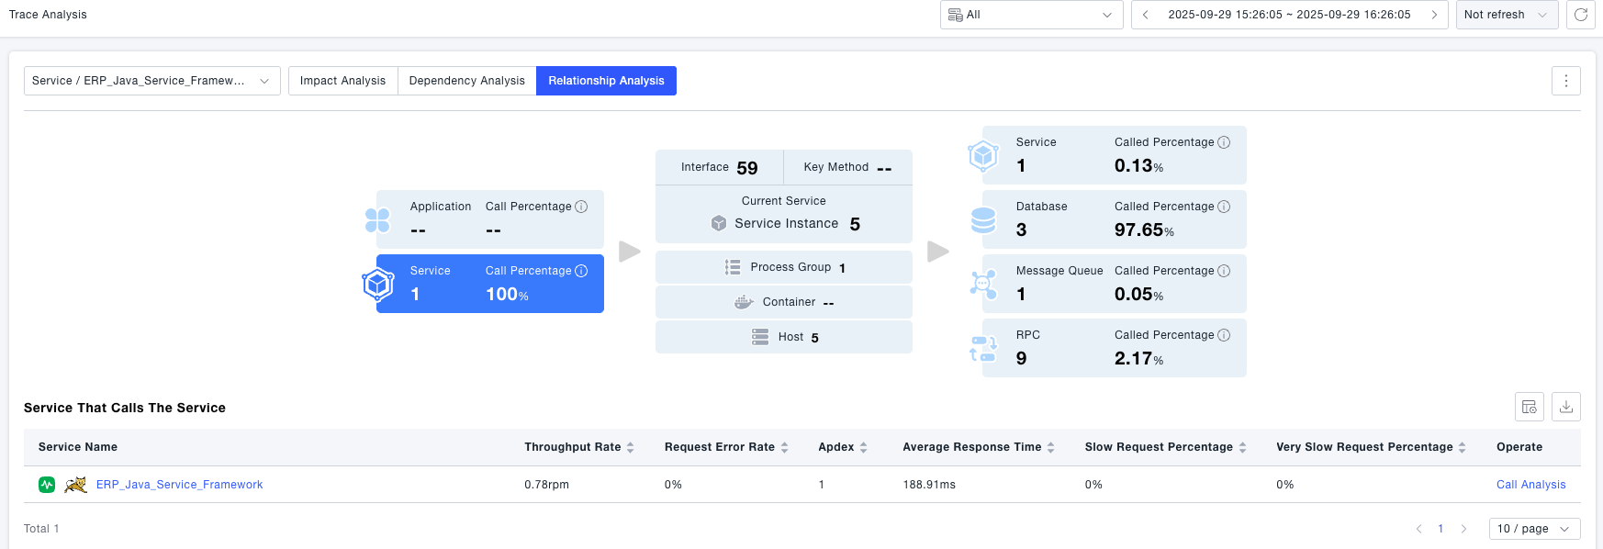1603x549 pixels.
Task: Open the table column settings icon
Action: (x=1530, y=407)
